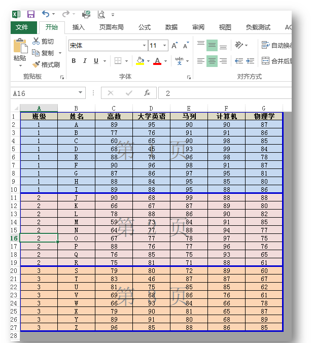Click the insert function fx button
The height and width of the screenshot is (343, 313).
point(147,93)
